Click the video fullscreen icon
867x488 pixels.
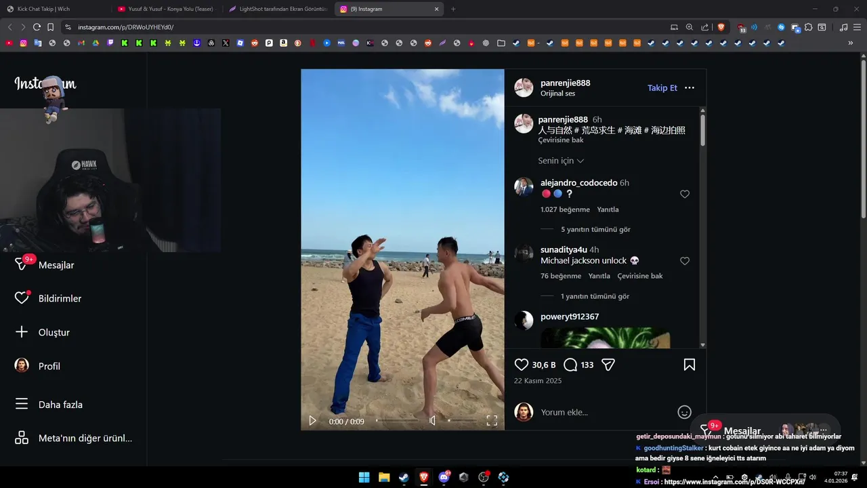pos(492,421)
